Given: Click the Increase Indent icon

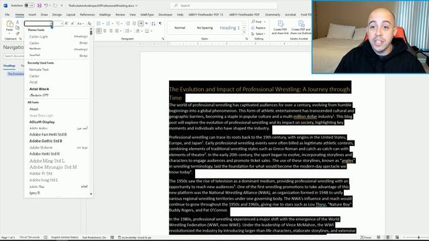Looking at the screenshot, I should click(134, 23).
